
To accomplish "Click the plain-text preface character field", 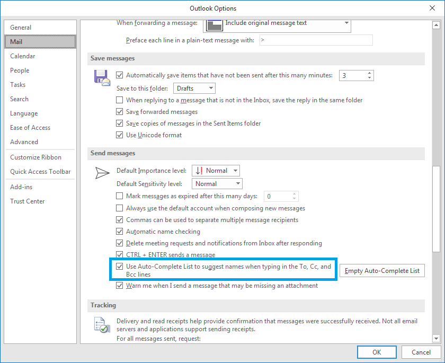I will tap(316, 40).
